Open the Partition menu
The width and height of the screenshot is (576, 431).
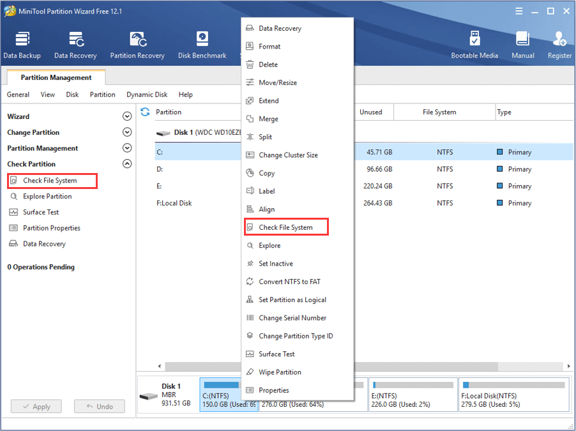(x=102, y=95)
